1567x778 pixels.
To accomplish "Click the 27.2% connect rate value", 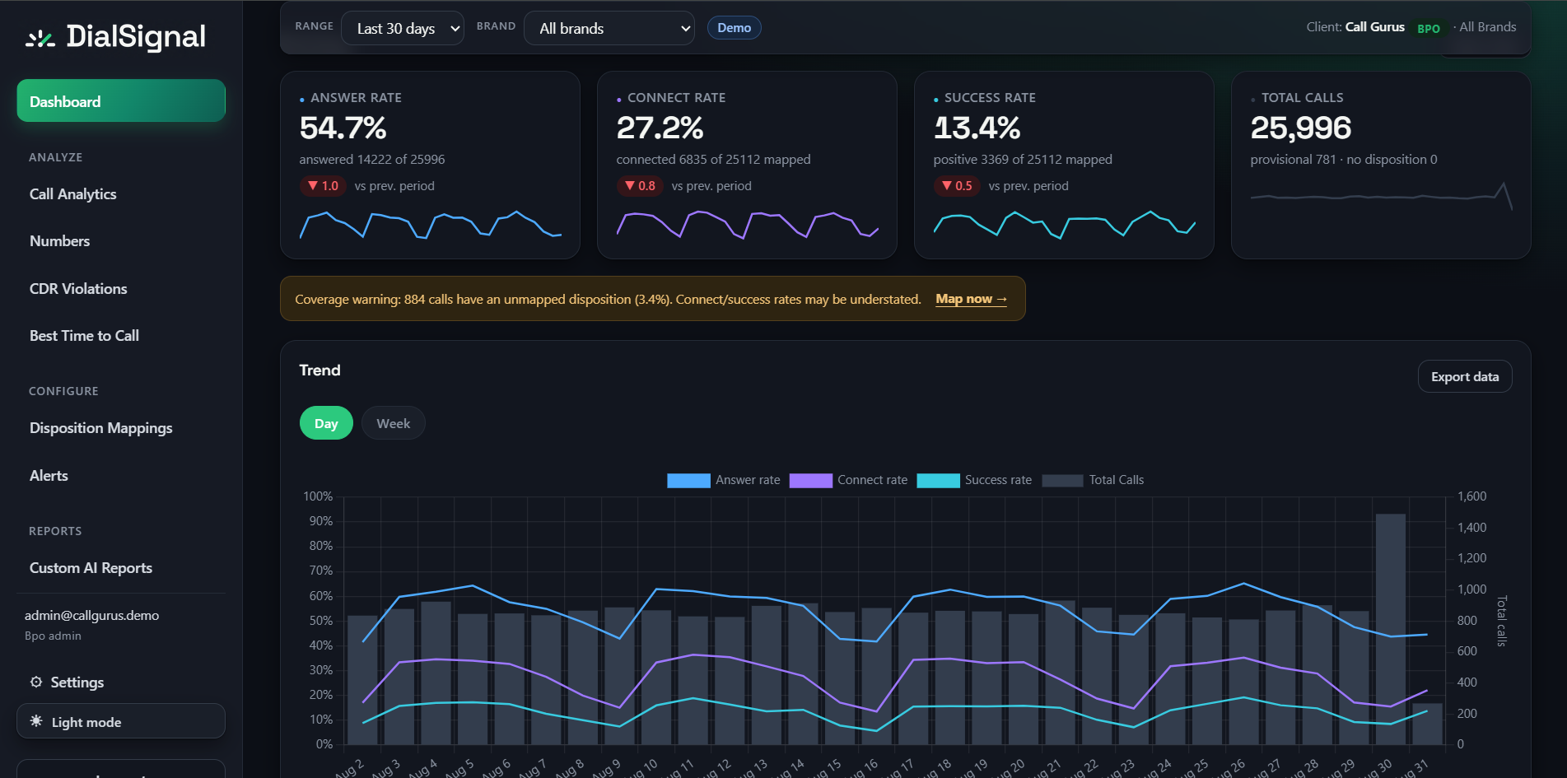I will [x=660, y=128].
